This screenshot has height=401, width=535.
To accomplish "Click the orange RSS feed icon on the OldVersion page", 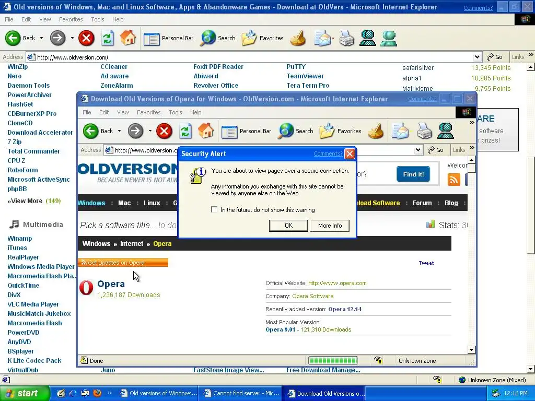I will tap(454, 180).
